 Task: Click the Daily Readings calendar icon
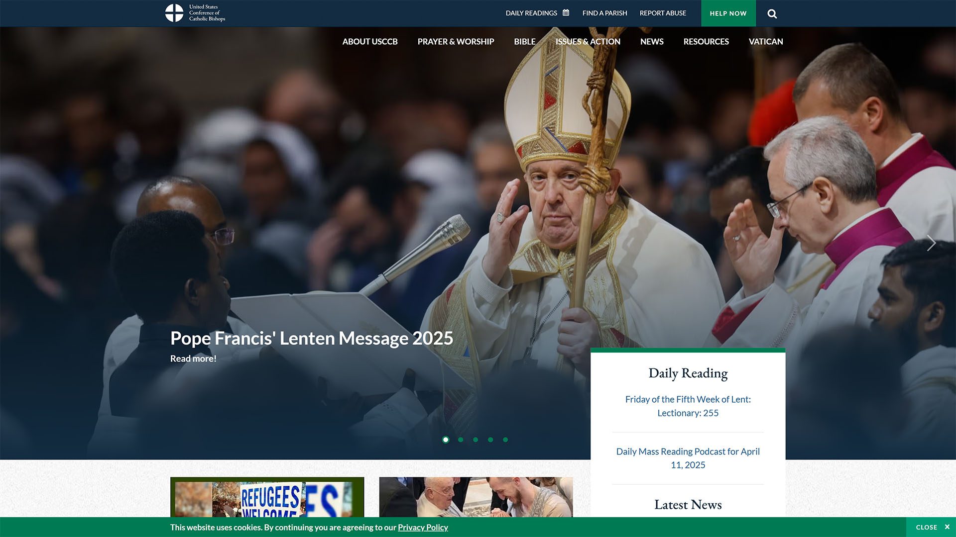pos(566,13)
